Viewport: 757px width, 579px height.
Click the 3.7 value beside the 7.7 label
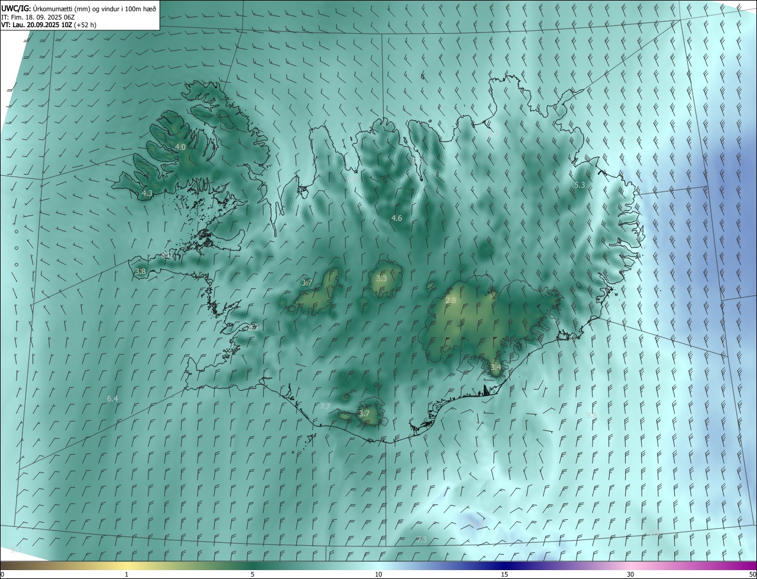coord(364,413)
